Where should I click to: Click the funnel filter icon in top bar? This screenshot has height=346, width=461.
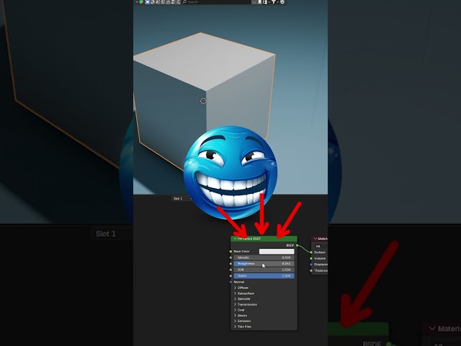tap(274, 2)
